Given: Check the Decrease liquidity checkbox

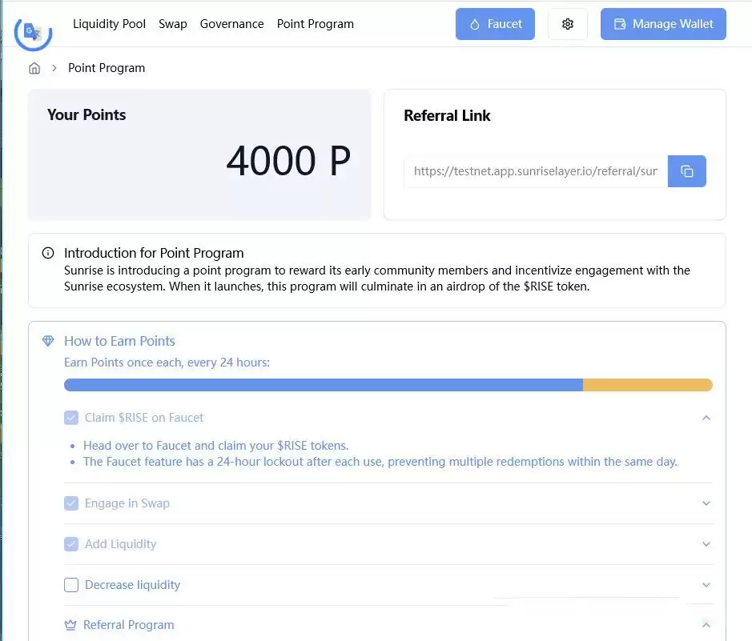Looking at the screenshot, I should (x=71, y=585).
